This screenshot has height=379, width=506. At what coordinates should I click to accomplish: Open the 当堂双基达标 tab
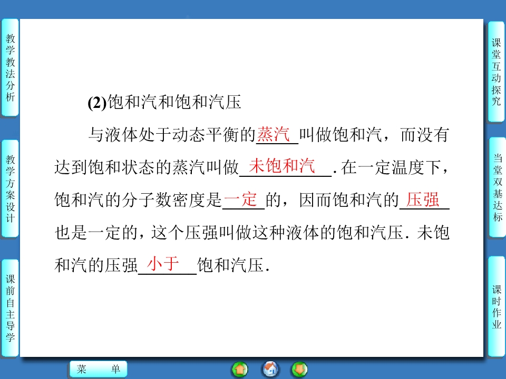point(497,187)
